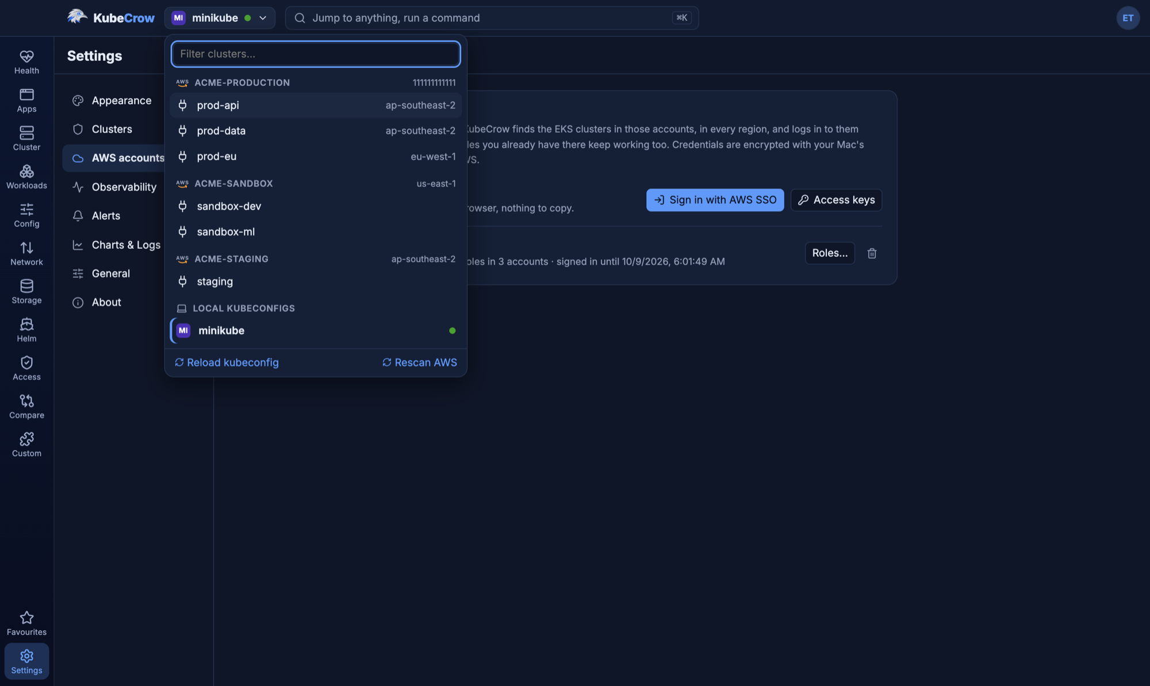Select the sandbox-dev cluster
This screenshot has width=1150, height=686.
point(316,206)
